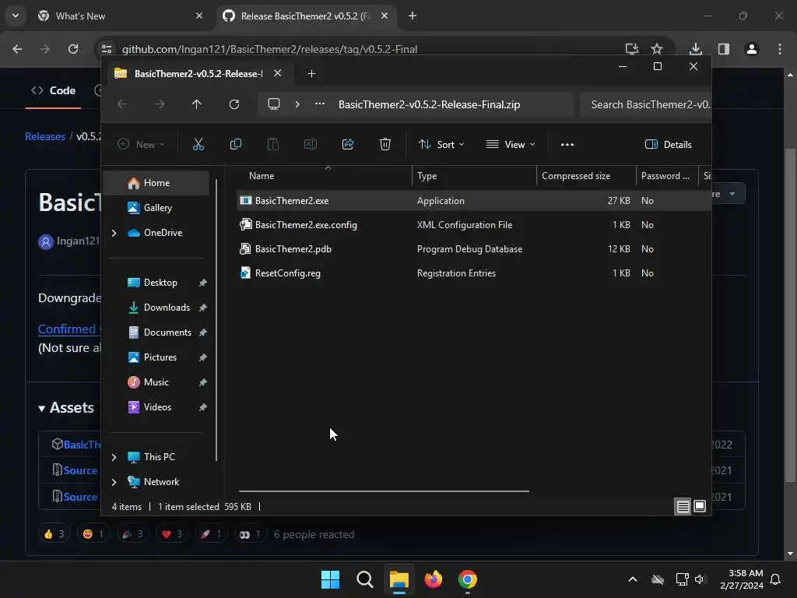Sort by the Type column header
The image size is (797, 598).
click(474, 176)
